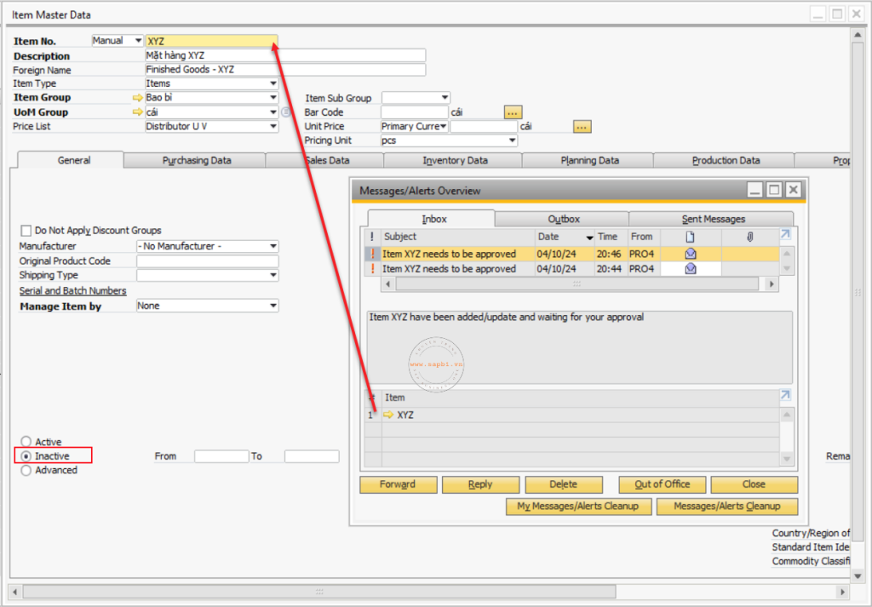Open the Unit Price browse ellipsis button
The width and height of the screenshot is (872, 607).
(x=582, y=127)
